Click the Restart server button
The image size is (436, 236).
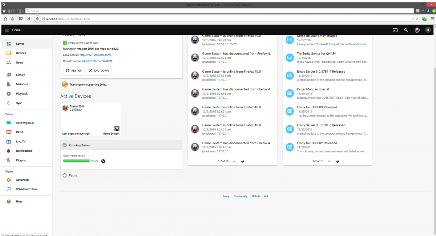pyautogui.click(x=74, y=71)
